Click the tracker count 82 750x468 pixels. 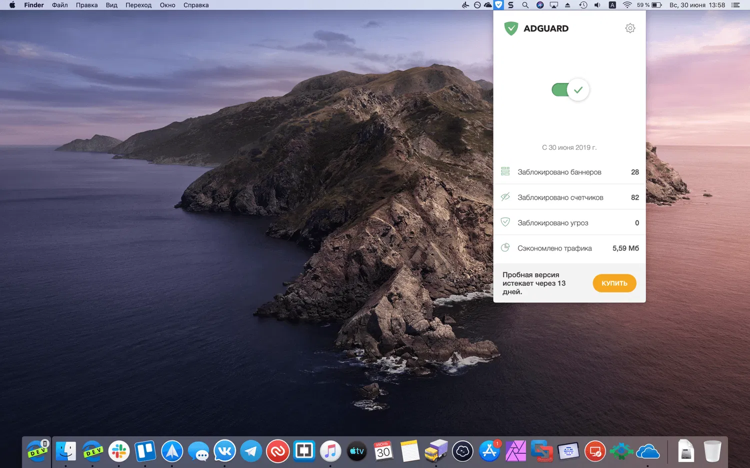(x=635, y=198)
